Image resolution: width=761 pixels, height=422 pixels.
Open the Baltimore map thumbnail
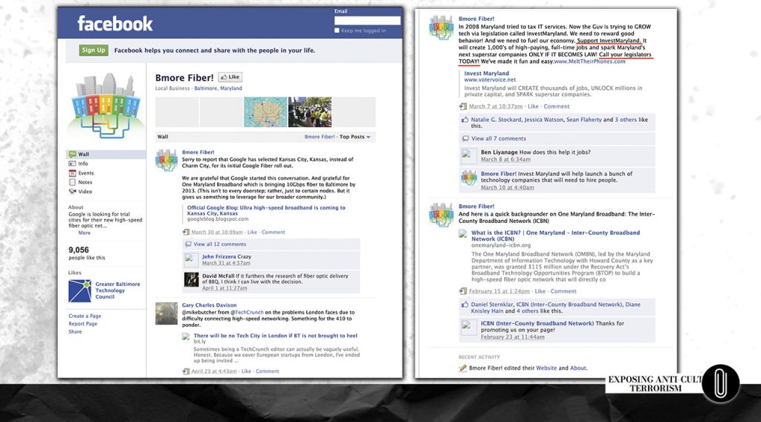pos(265,112)
